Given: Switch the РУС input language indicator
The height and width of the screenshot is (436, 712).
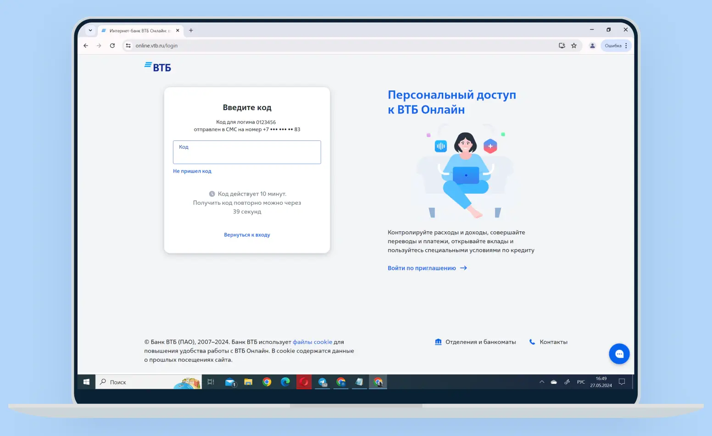Looking at the screenshot, I should tap(581, 382).
